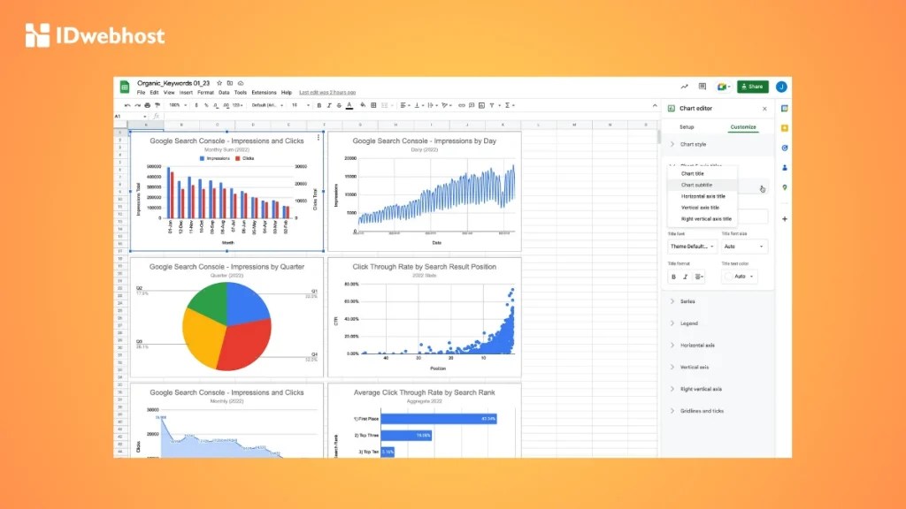Click the get add-ons plus icon
The image size is (906, 509).
[x=785, y=219]
